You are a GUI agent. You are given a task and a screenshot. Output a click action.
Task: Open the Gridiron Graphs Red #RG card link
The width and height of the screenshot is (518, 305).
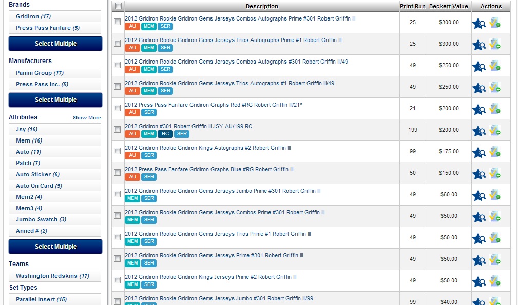click(214, 105)
